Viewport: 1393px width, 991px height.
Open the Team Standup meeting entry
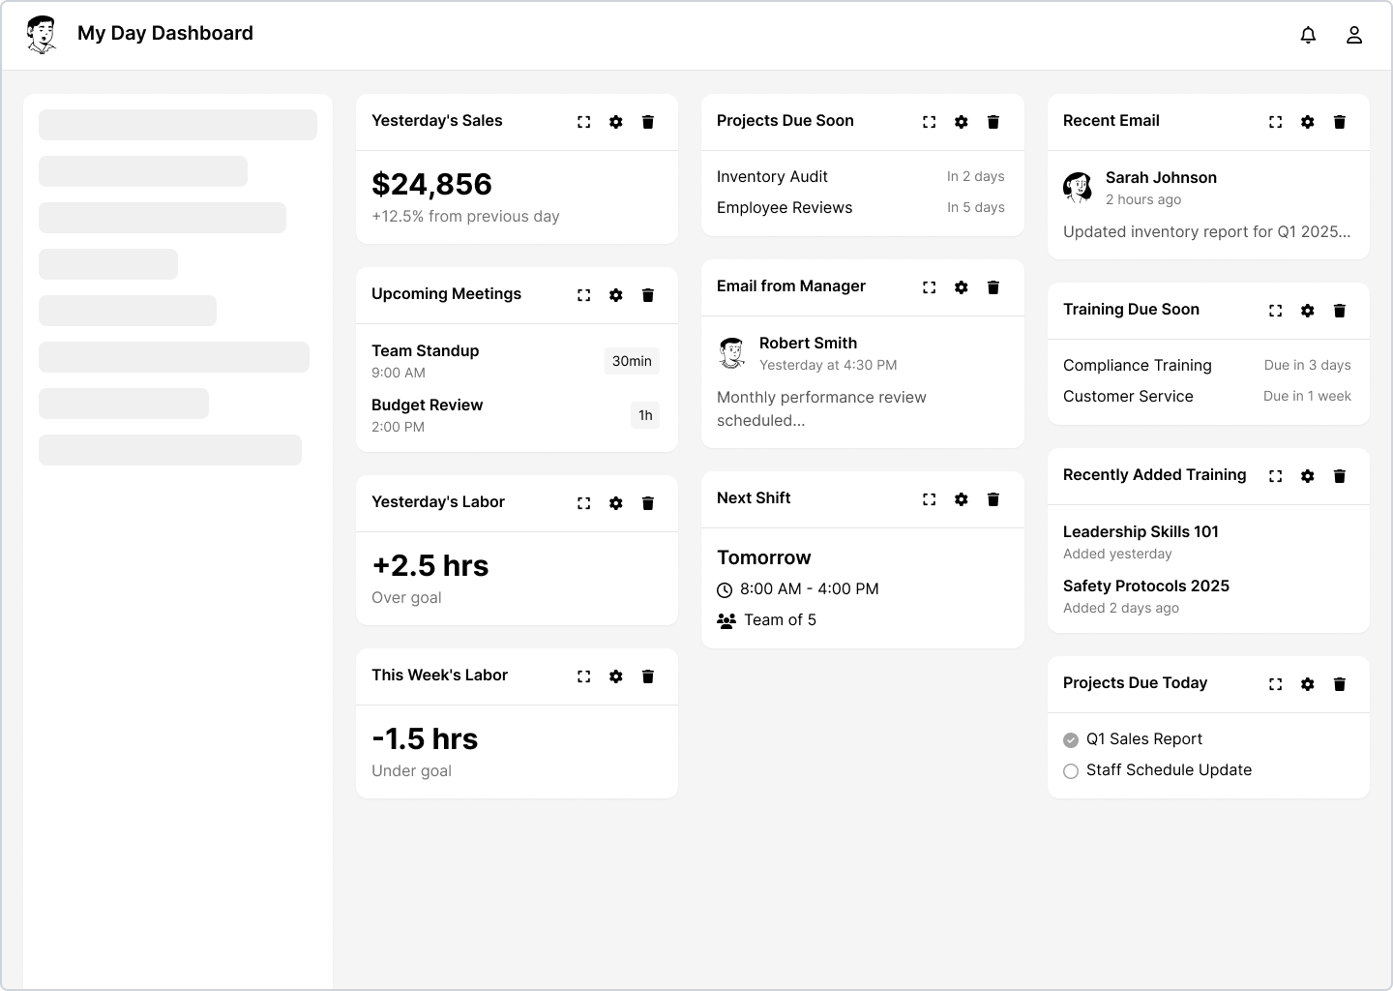[516, 361]
